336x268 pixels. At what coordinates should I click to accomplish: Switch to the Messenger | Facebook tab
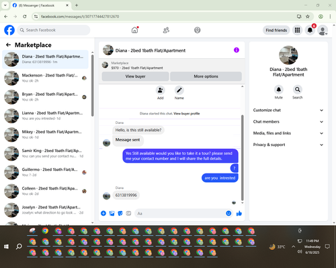pyautogui.click(x=40, y=5)
